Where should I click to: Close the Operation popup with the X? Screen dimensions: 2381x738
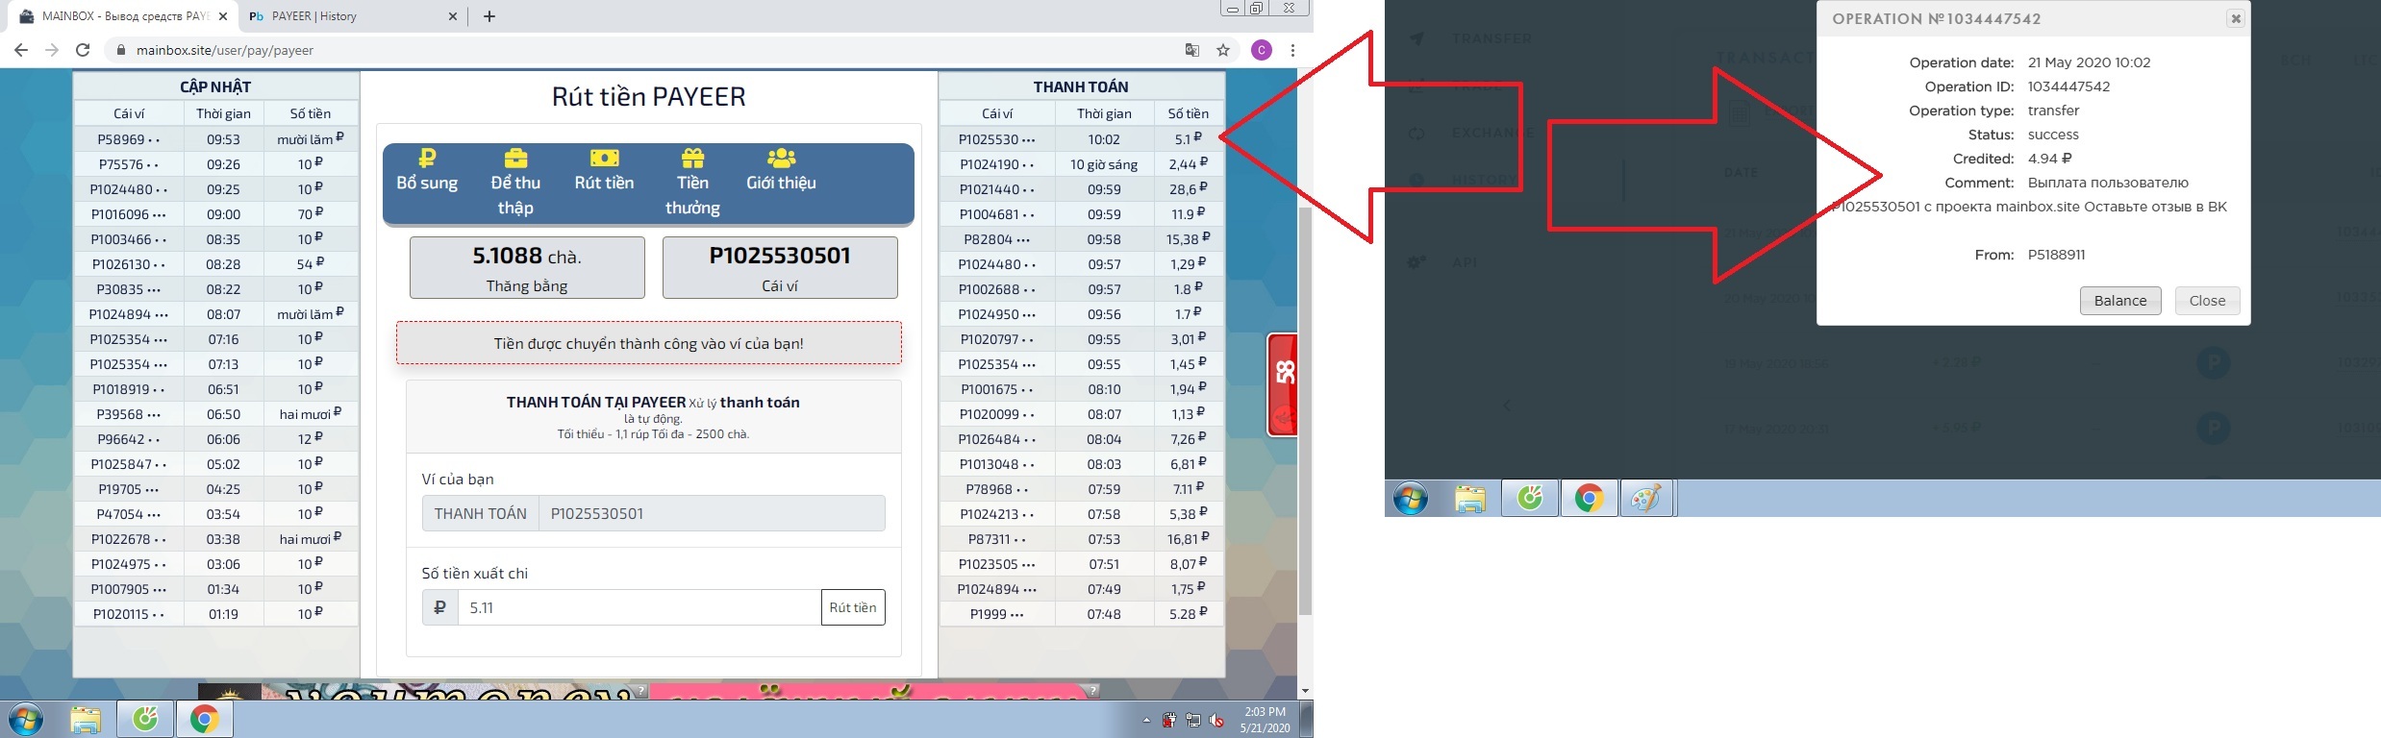(x=2236, y=18)
